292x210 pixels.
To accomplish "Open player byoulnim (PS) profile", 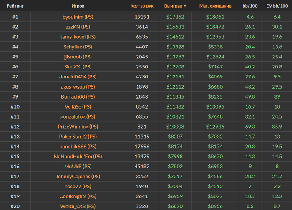I will [x=78, y=17].
